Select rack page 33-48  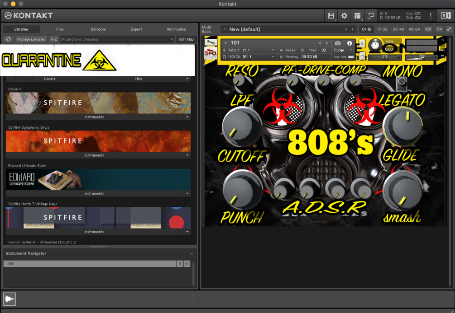(398, 29)
